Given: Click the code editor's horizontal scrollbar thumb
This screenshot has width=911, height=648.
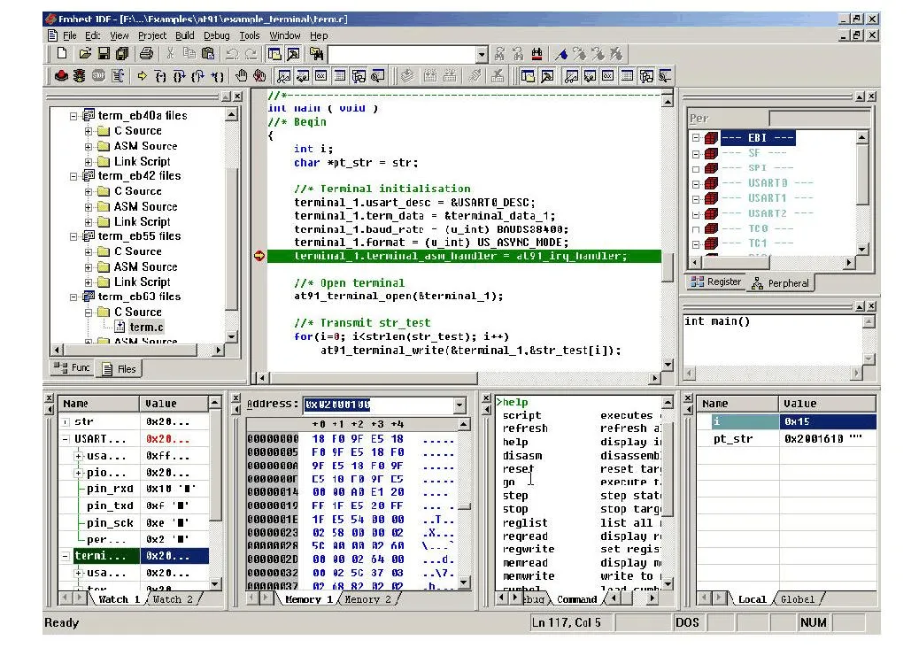Looking at the screenshot, I should (x=372, y=378).
